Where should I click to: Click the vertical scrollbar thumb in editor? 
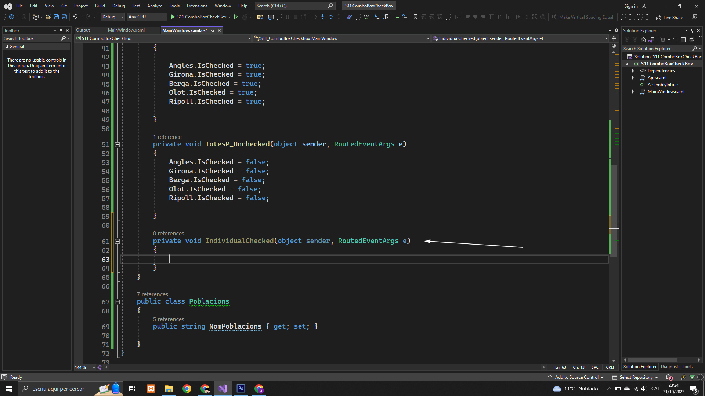[x=614, y=211]
